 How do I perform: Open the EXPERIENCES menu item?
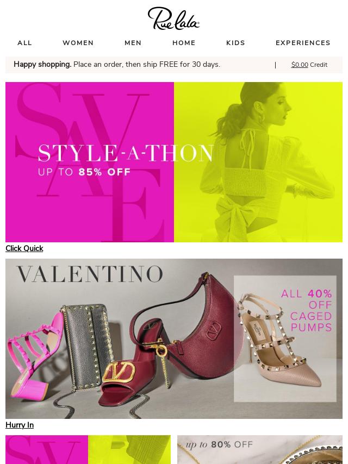303,43
